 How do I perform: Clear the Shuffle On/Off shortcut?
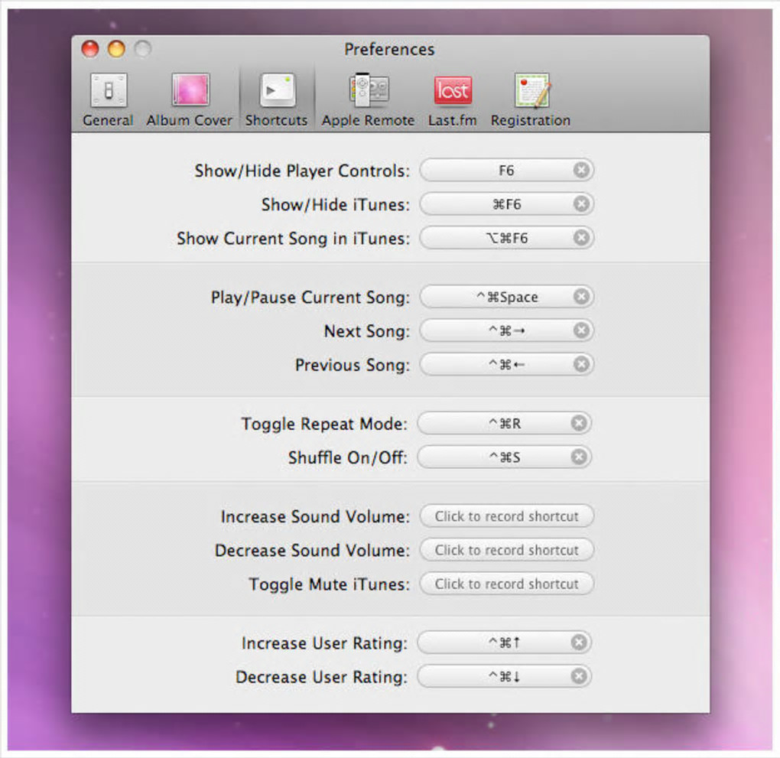tap(579, 457)
